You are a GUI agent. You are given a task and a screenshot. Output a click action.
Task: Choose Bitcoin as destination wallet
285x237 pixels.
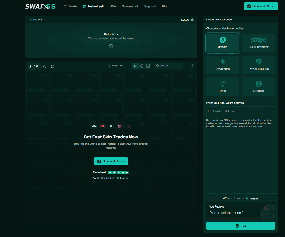click(x=223, y=43)
